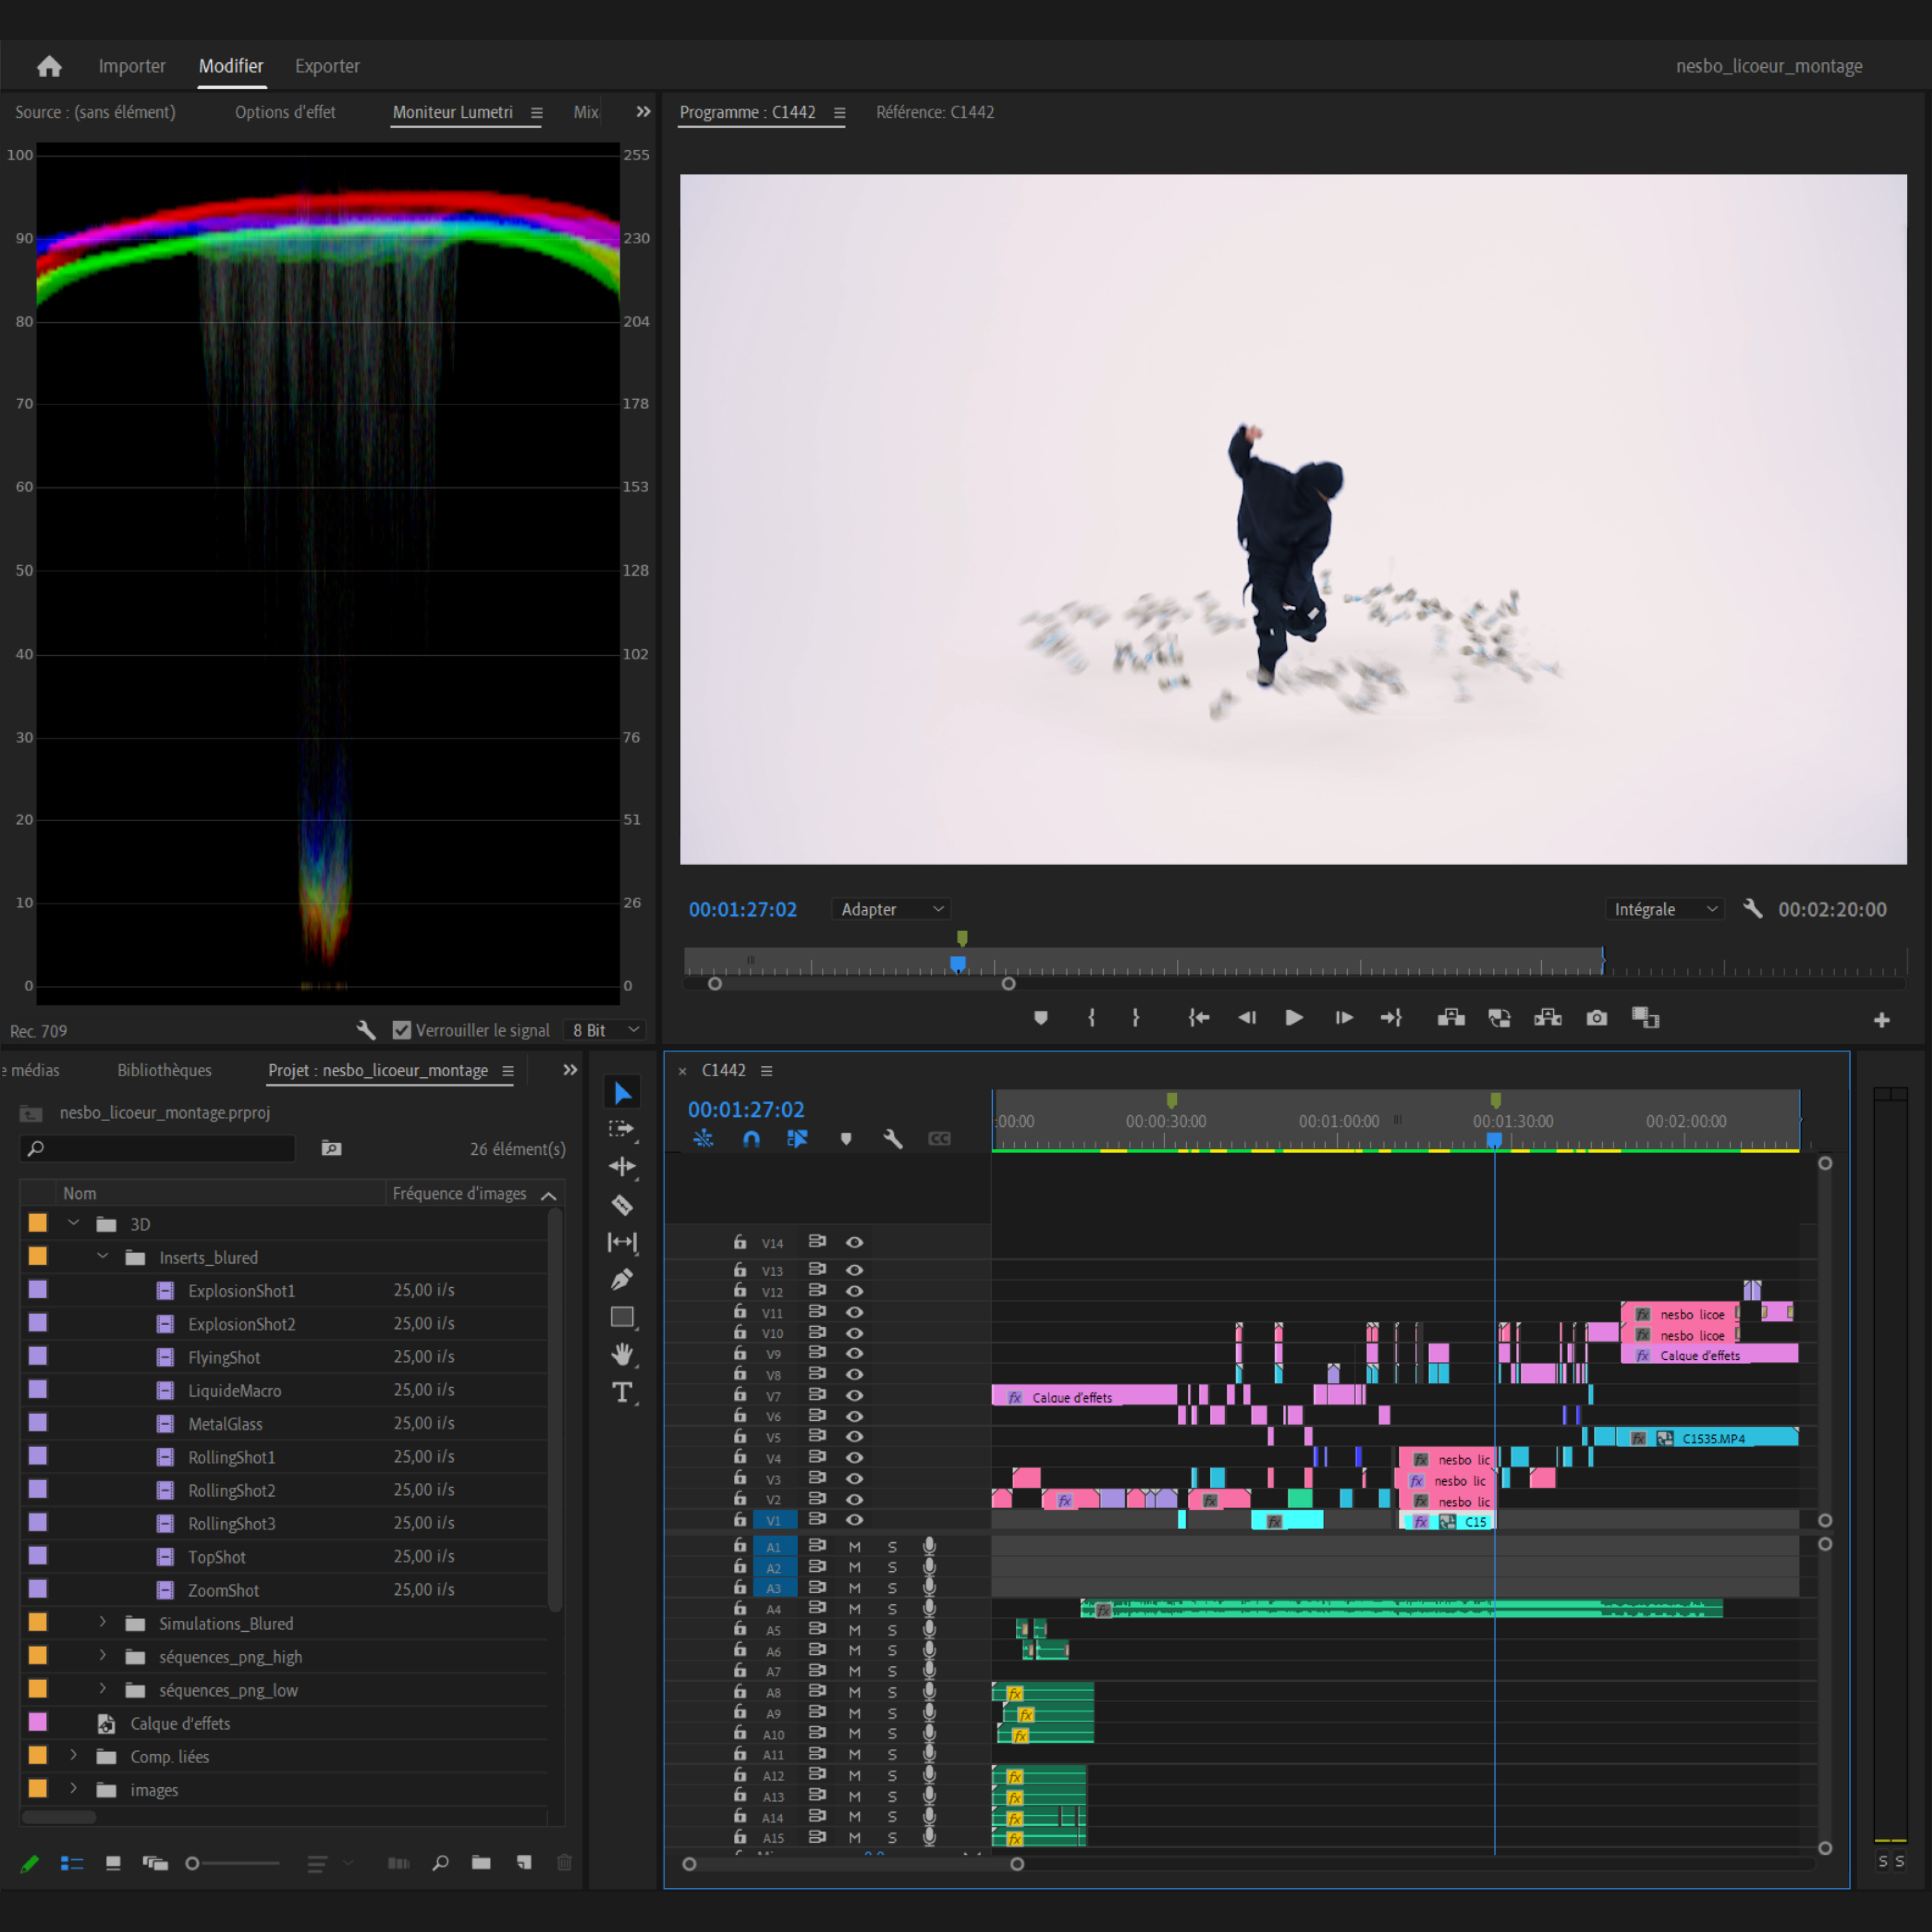
Task: Click the Lift button
Action: pos(1451,1018)
